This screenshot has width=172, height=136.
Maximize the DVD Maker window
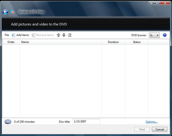[157, 3]
